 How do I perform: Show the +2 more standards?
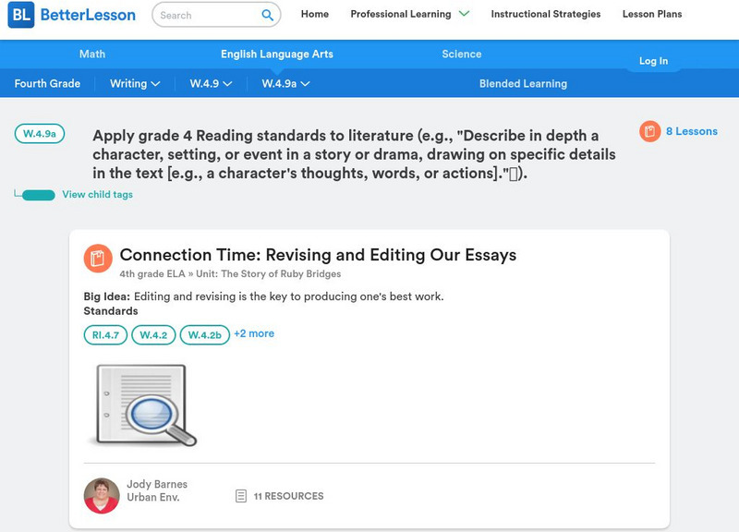coord(254,333)
